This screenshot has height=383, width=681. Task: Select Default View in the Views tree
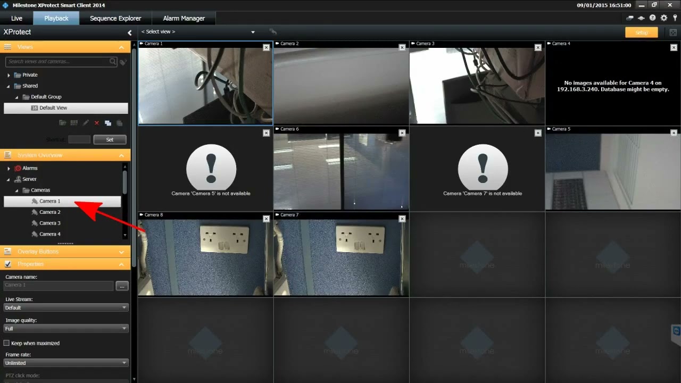point(65,108)
